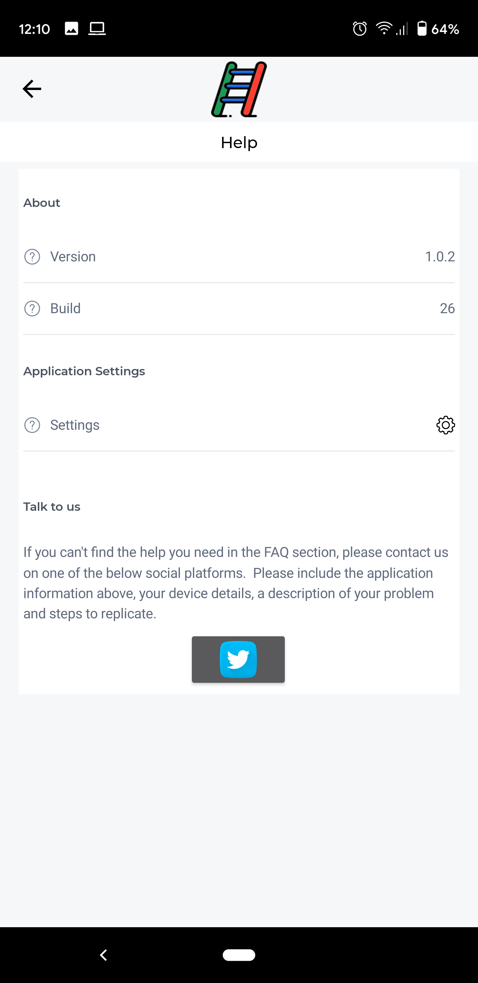478x983 pixels.
Task: Tap the Twitter bird contact button
Action: coord(238,659)
